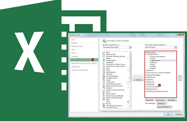Select Excluir Colunas da Planilha icon

pos(104,96)
